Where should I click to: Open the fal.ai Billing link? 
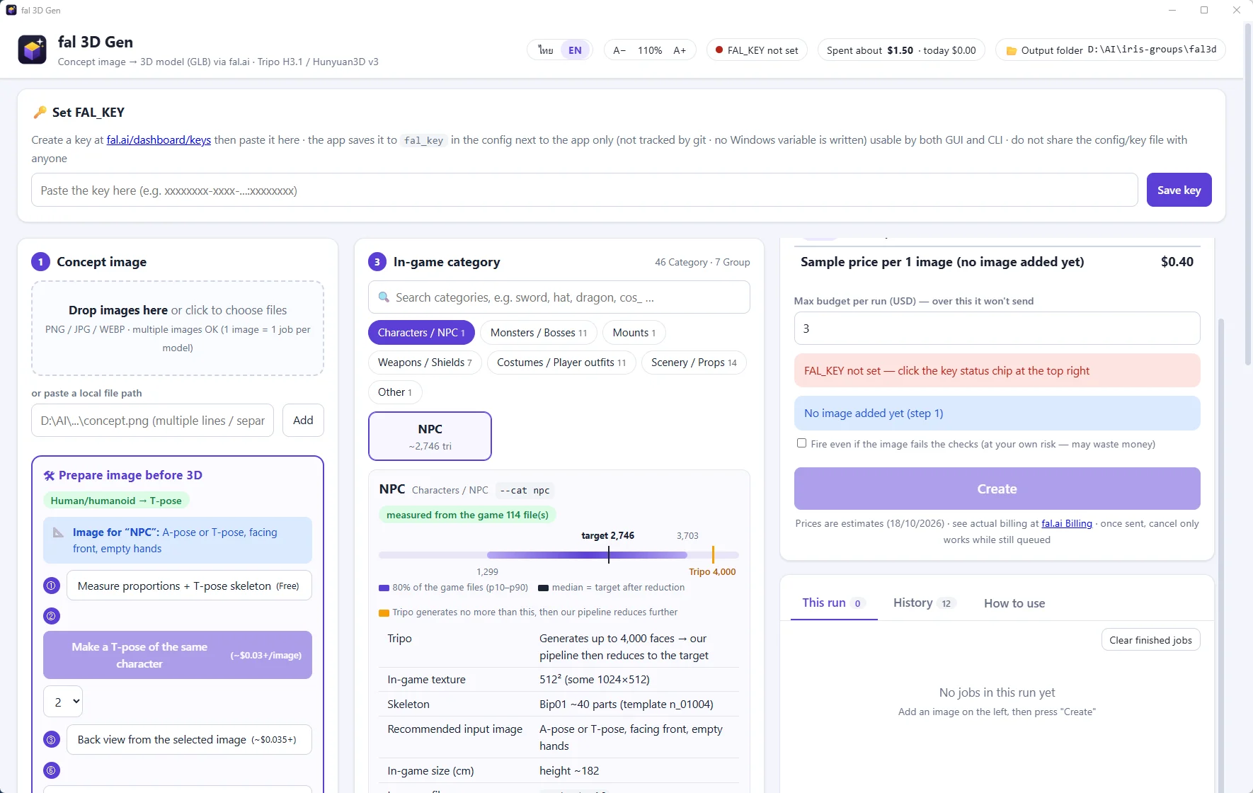[1067, 523]
